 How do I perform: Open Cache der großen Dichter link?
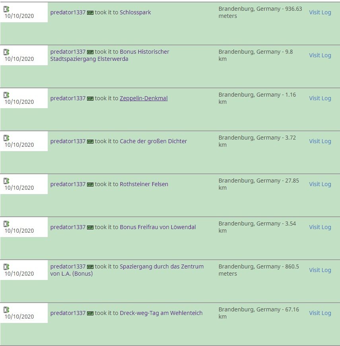pyautogui.click(x=153, y=141)
